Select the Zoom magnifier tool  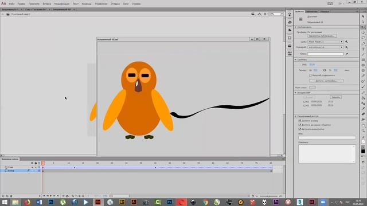363,131
